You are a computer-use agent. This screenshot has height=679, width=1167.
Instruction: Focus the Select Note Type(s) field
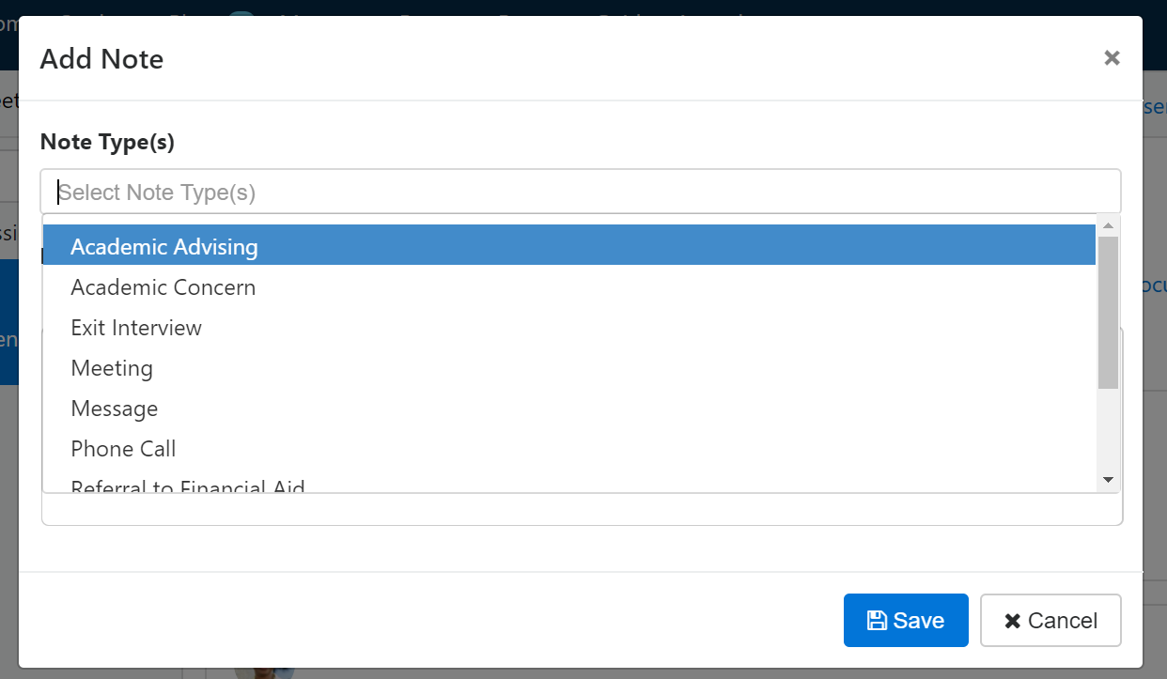click(581, 193)
